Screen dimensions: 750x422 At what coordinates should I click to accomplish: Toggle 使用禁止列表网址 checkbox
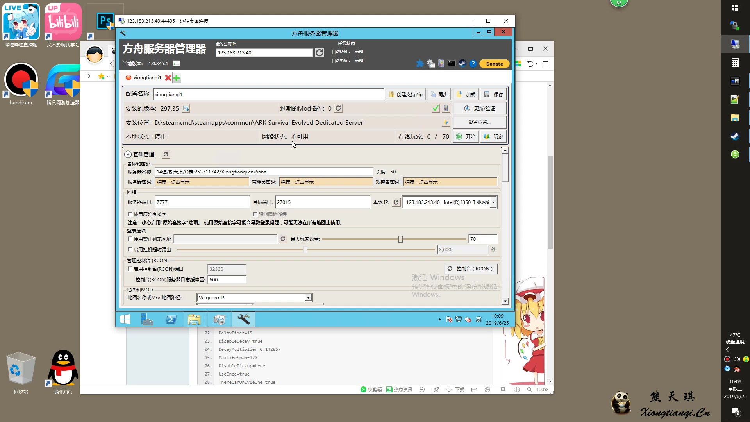pos(130,239)
